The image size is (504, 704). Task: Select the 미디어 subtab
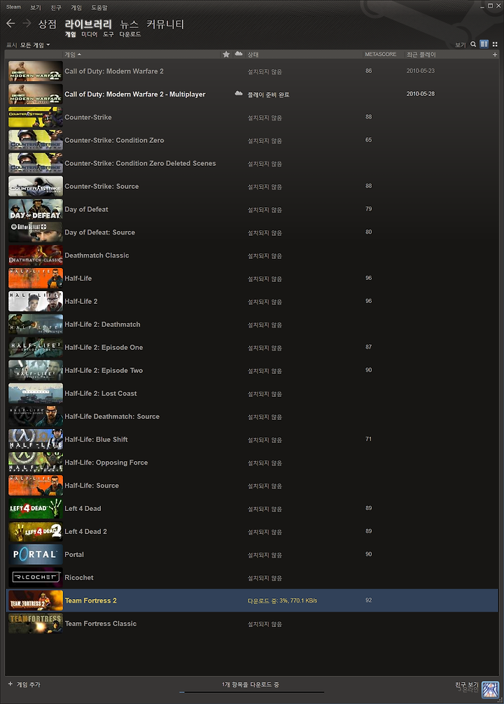coord(90,34)
